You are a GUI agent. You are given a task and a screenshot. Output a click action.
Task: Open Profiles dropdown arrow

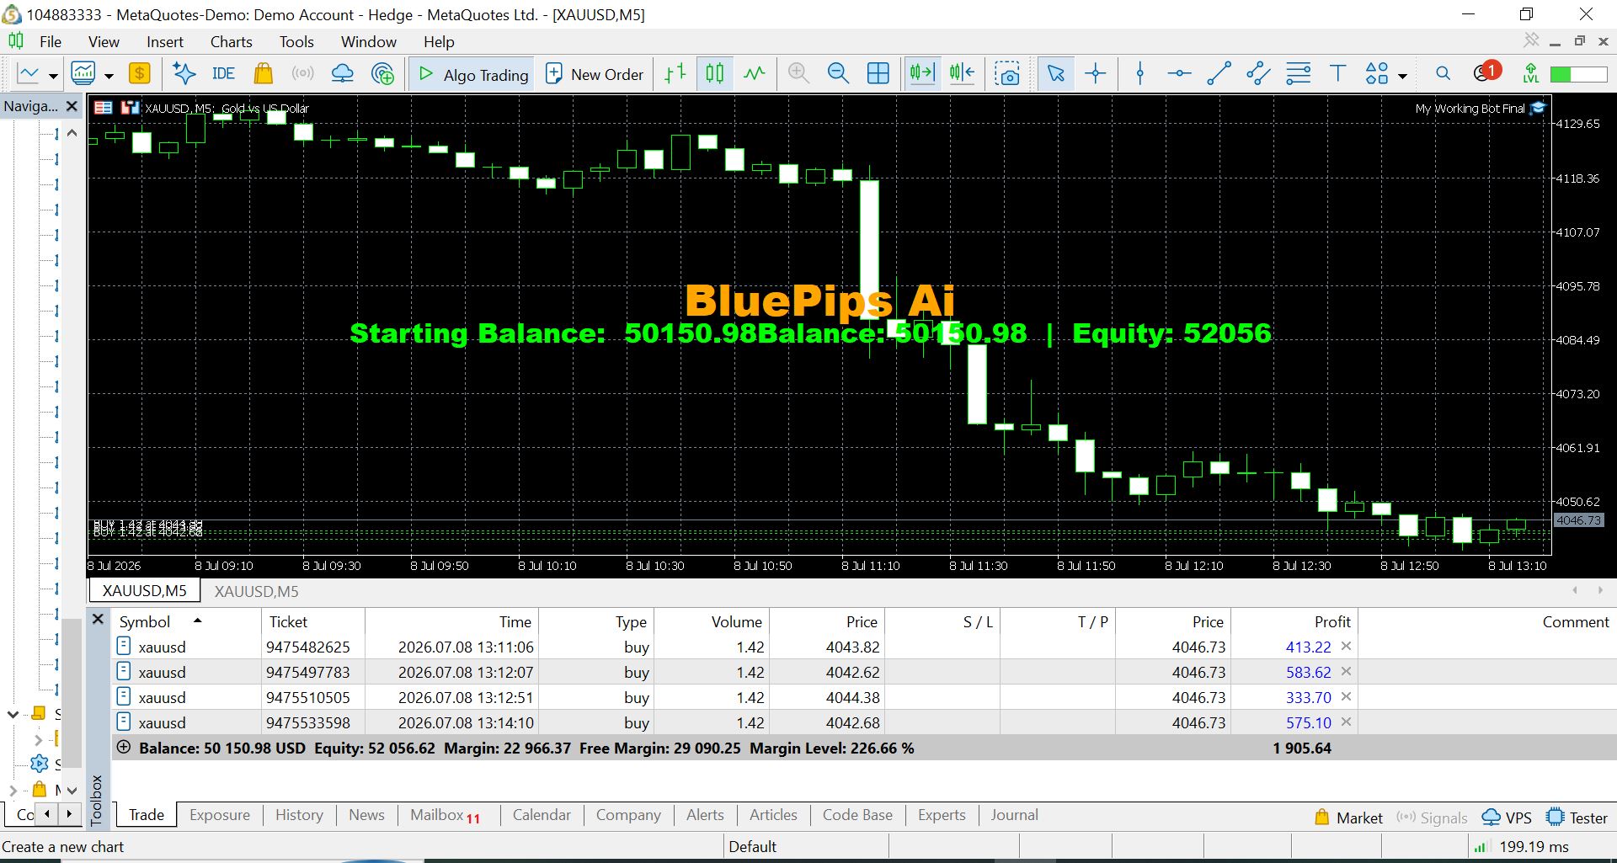click(x=109, y=76)
